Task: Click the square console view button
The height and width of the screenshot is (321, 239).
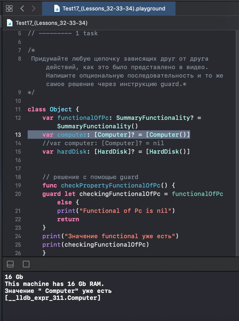Action: [26, 264]
